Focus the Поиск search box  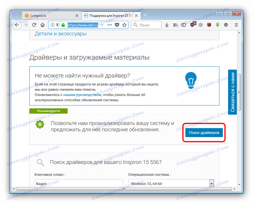(146, 25)
